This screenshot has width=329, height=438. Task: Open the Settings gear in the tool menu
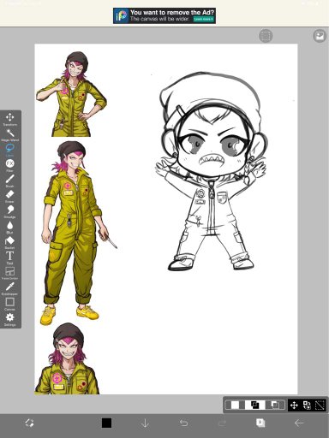(x=9, y=319)
